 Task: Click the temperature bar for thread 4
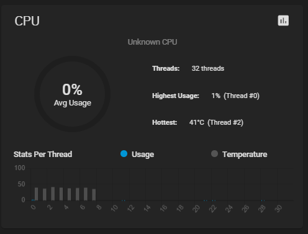(69, 194)
